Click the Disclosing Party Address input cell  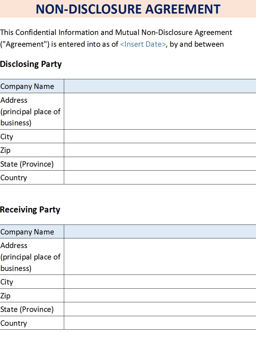[160, 111]
